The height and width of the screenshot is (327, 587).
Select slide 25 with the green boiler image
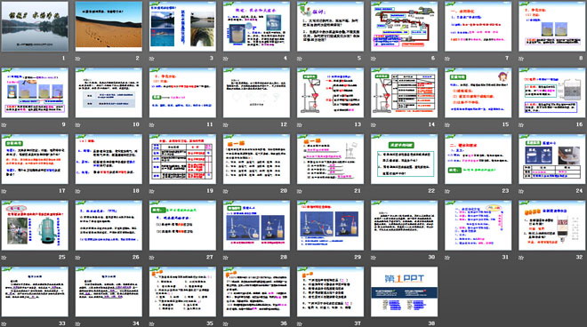click(x=35, y=225)
